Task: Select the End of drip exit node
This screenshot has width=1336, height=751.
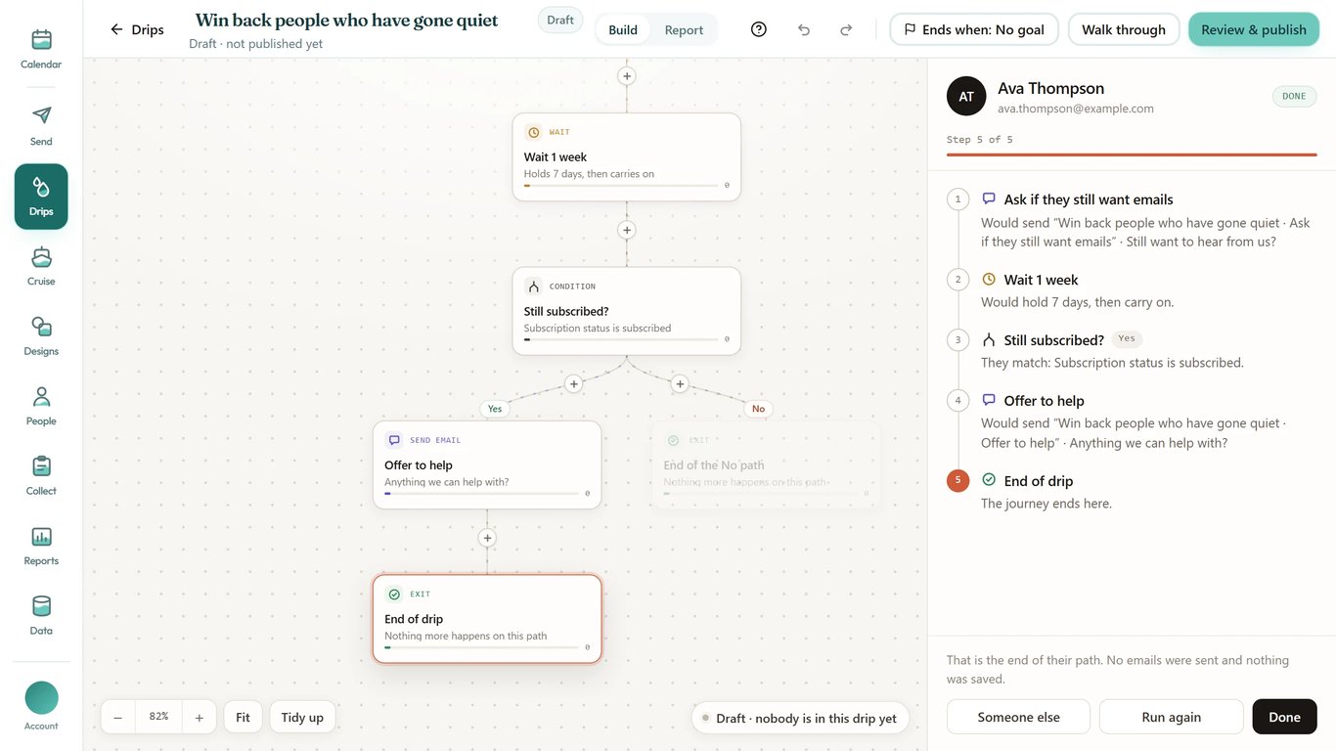Action: click(x=487, y=619)
